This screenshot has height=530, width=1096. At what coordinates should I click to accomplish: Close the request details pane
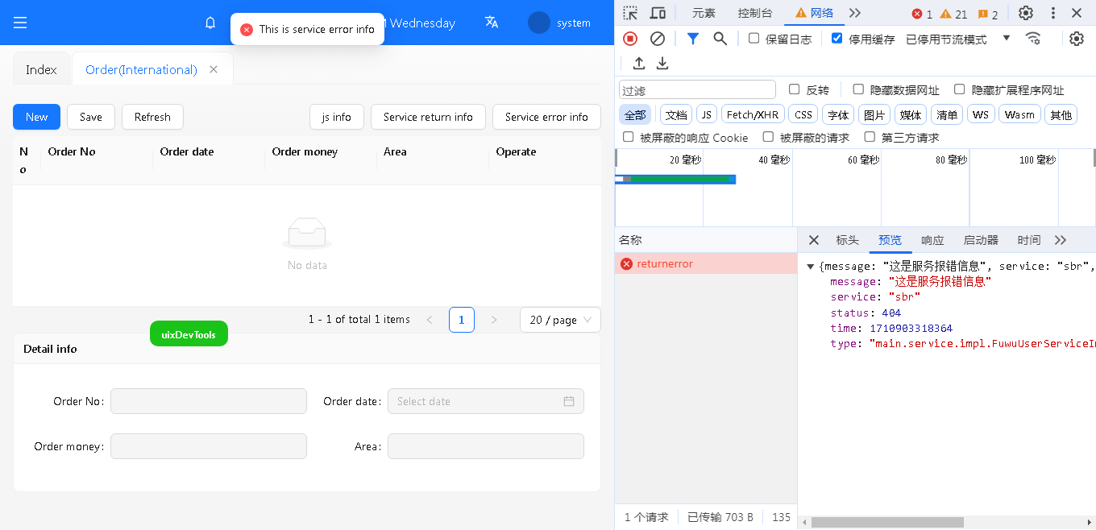point(814,240)
